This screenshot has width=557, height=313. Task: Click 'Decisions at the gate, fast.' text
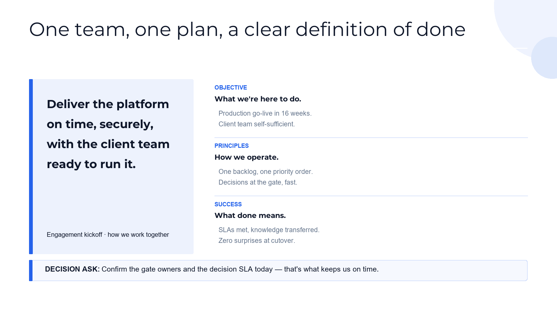click(258, 182)
